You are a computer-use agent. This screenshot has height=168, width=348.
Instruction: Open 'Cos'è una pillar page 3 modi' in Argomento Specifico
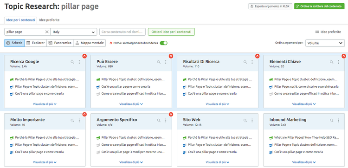[133, 152]
